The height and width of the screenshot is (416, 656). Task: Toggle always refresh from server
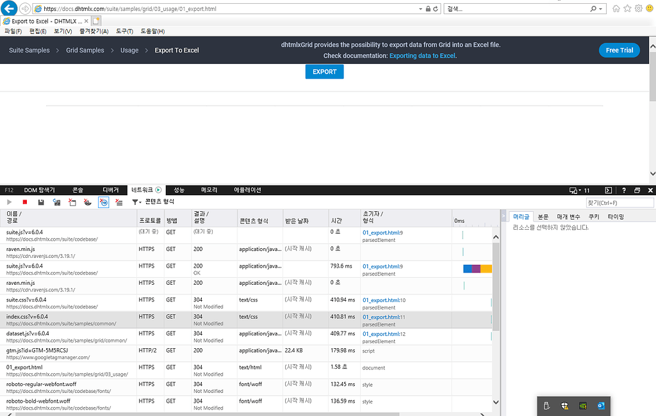tap(56, 202)
